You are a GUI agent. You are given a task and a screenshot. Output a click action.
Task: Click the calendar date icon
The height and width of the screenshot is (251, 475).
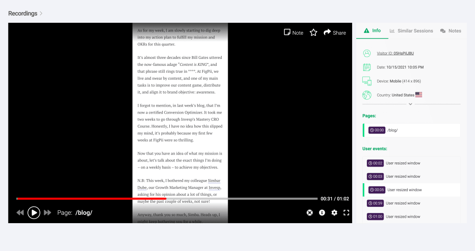point(367,67)
